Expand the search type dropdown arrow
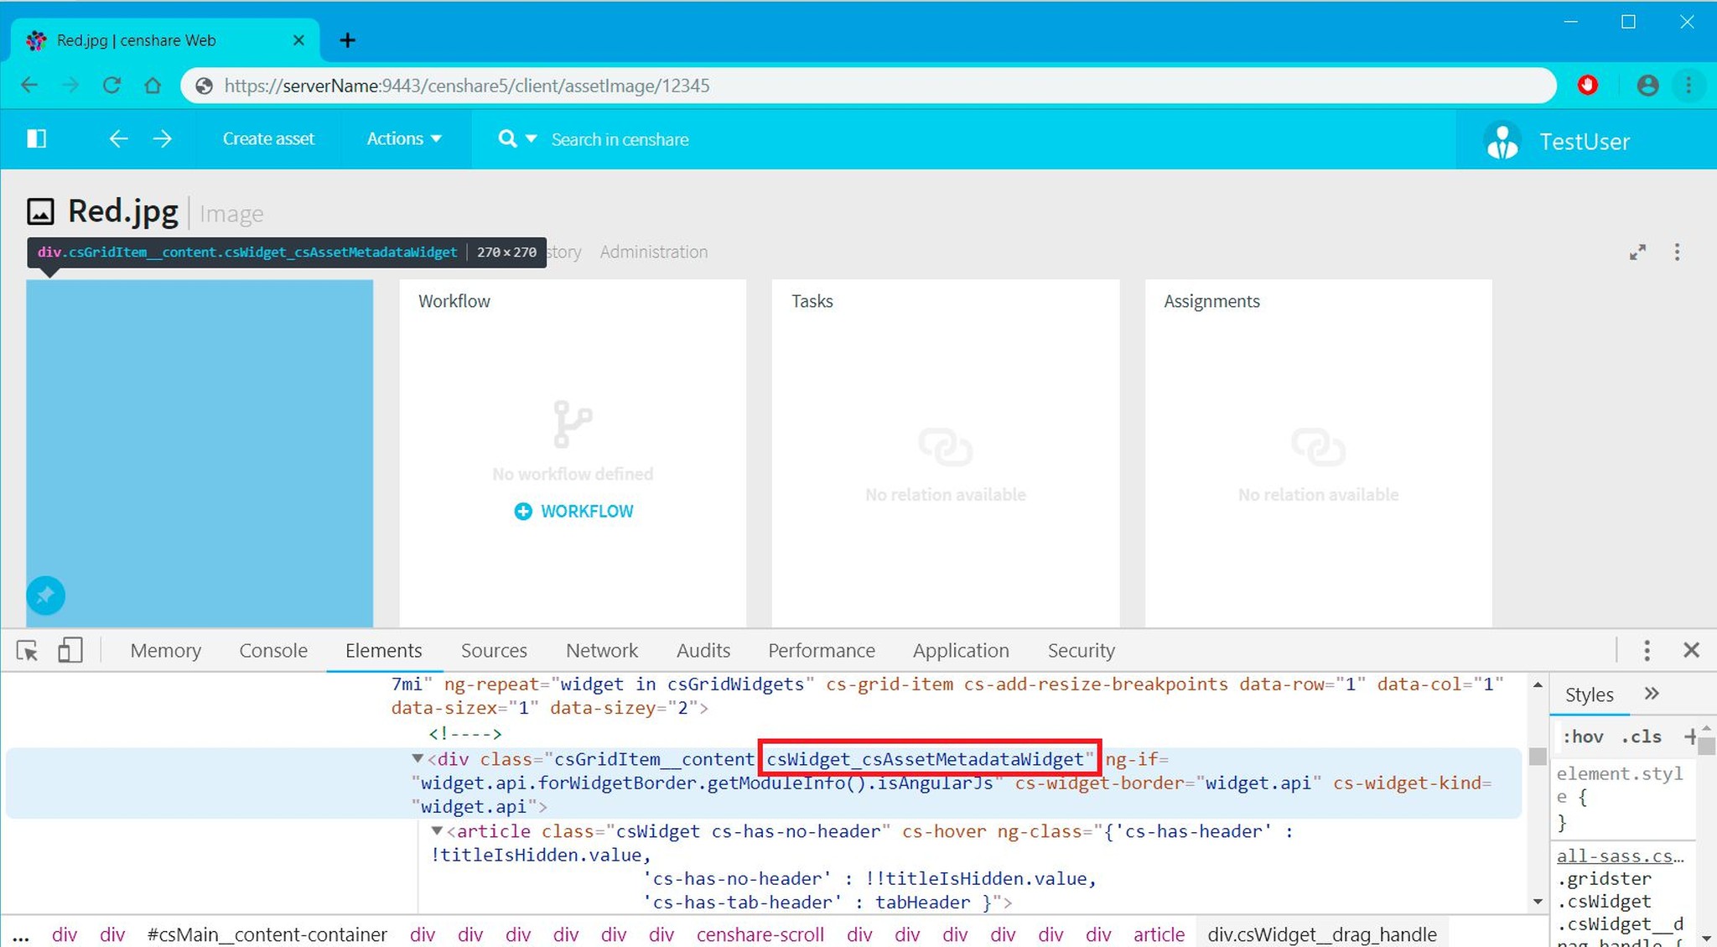 click(531, 139)
